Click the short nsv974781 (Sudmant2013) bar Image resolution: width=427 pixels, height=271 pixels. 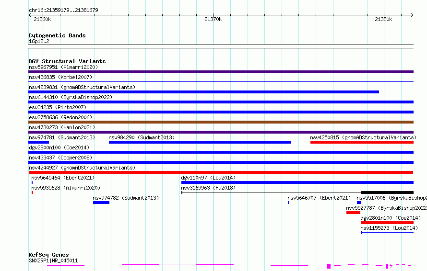[39, 142]
